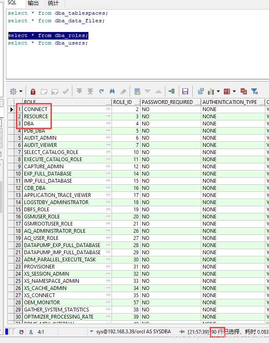Click the red lock edit-data icon
This screenshot has width=269, height=343.
(x=33, y=91)
